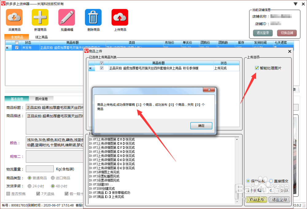
Task: Click the log line 设置轮播图完成
Action: tap(104, 176)
